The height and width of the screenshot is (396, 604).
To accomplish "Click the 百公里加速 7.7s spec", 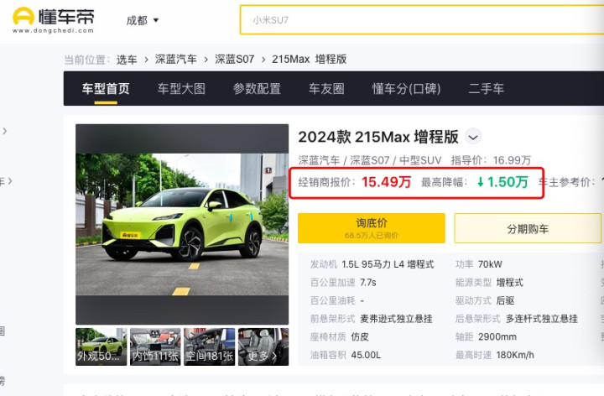I will click(343, 283).
